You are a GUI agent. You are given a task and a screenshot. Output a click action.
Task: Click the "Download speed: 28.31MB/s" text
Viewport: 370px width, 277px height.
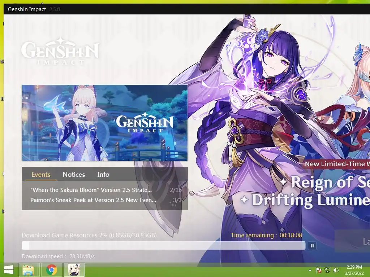[x=58, y=256]
